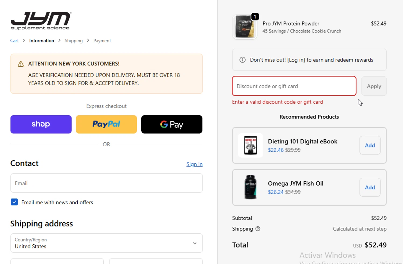Click the shipping help question mark icon
This screenshot has height=264, width=403.
258,229
